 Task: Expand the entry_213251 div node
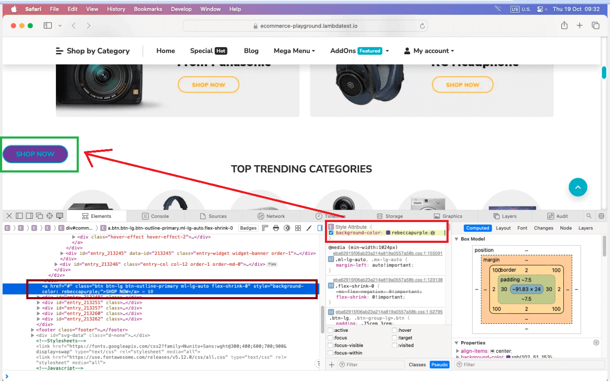click(39, 302)
